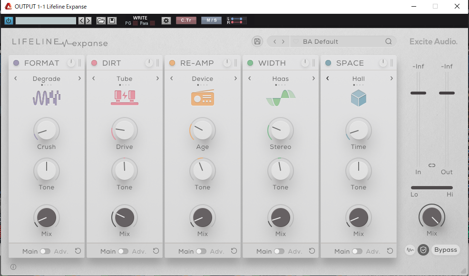This screenshot has height=276, width=469.
Task: Select previous FORMAT mode before Degrade
Action: coord(16,79)
